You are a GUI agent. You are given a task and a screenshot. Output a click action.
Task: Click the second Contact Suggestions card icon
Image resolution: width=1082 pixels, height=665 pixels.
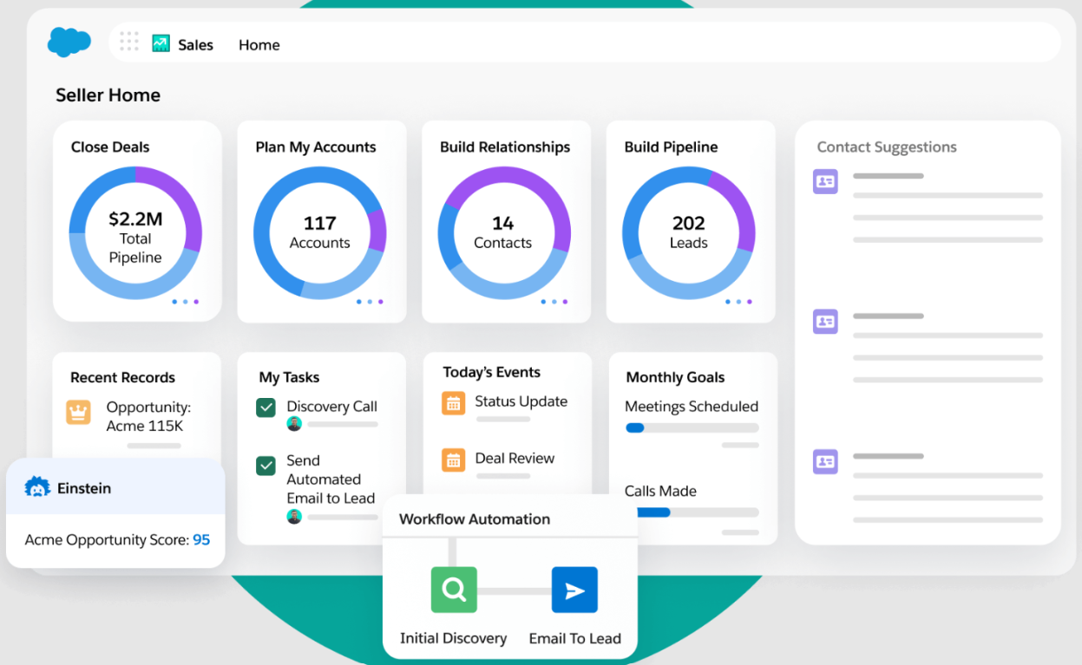825,322
